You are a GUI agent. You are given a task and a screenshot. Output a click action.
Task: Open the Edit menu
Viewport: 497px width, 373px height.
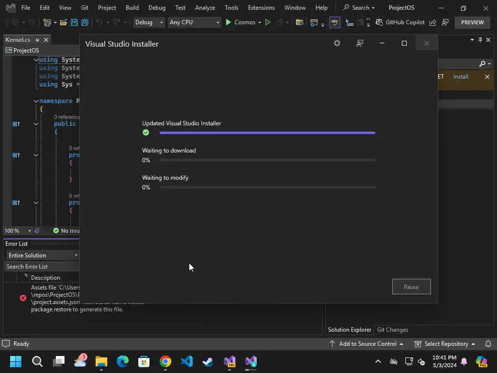pyautogui.click(x=44, y=8)
